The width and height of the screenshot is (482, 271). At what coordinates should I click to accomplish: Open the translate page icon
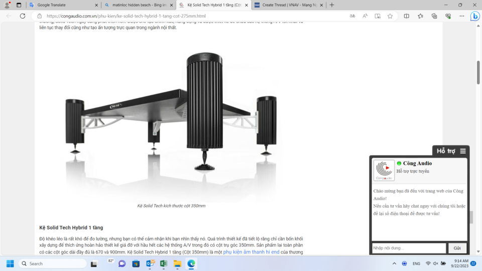[352, 16]
